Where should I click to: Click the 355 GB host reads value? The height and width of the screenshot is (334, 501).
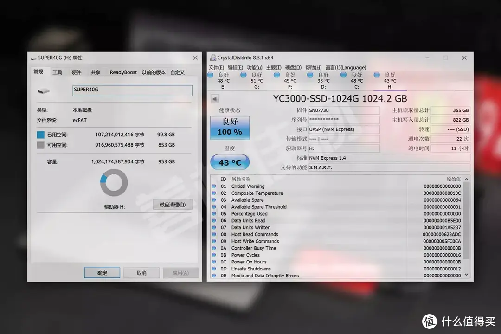(450, 110)
